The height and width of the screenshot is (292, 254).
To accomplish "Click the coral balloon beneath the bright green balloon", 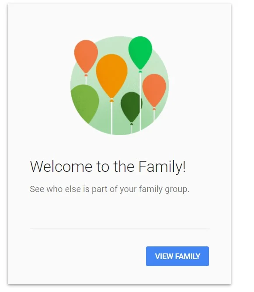I will coord(154,90).
